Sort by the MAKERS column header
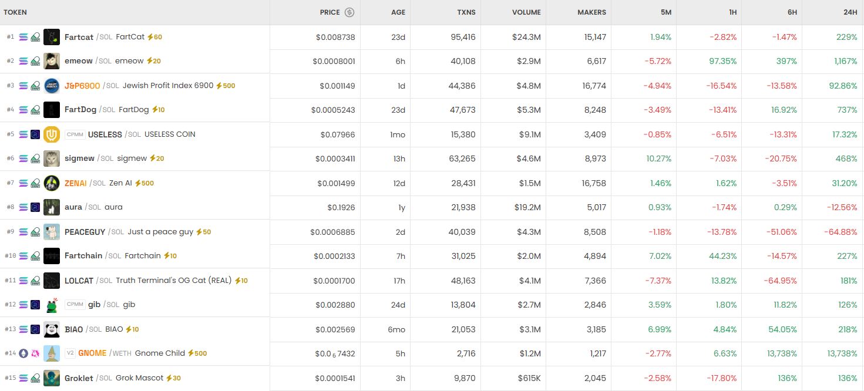The width and height of the screenshot is (864, 391). (591, 12)
